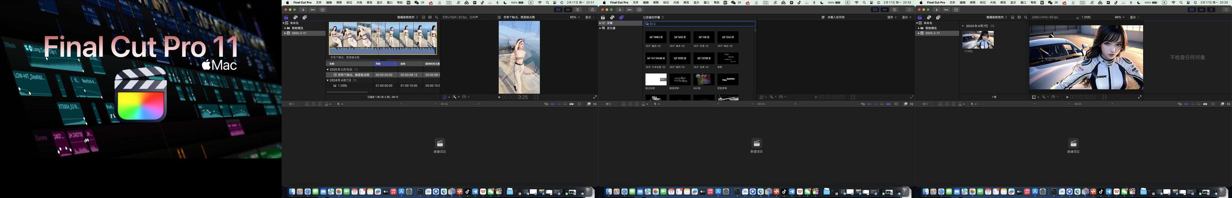Open 已安装的字幕 dropdown in titles window

point(653,17)
